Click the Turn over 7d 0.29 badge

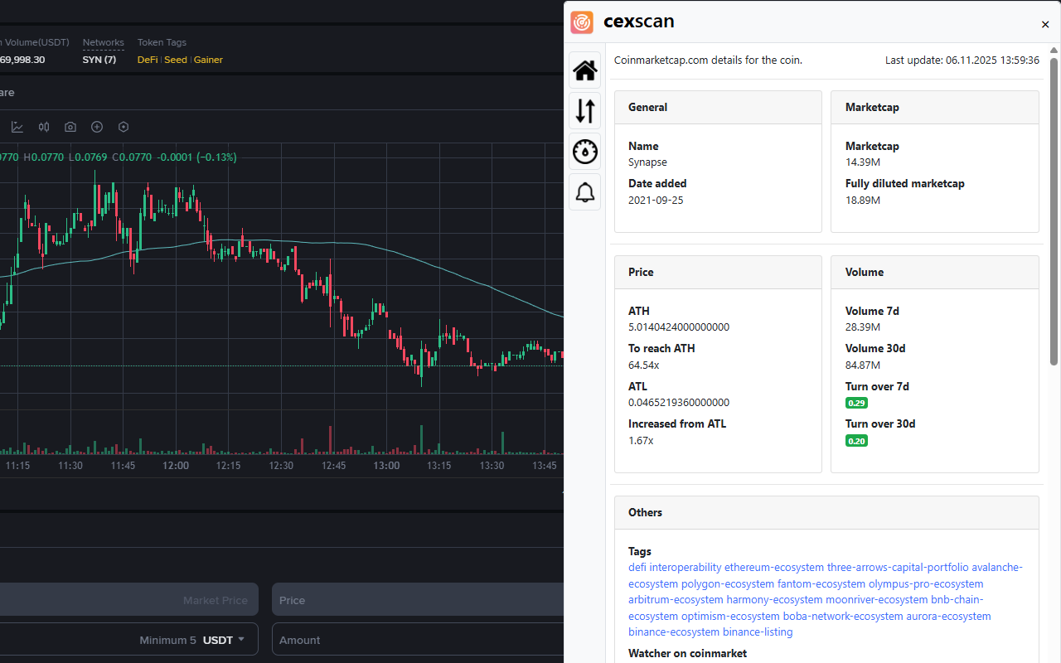coord(856,403)
